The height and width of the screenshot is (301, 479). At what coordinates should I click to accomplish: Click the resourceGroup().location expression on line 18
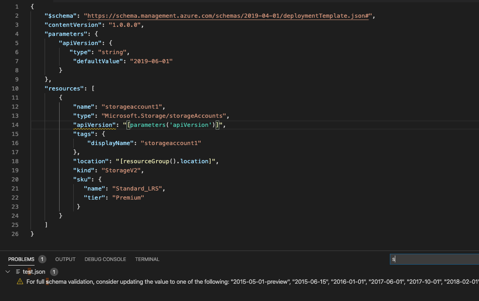coord(168,161)
